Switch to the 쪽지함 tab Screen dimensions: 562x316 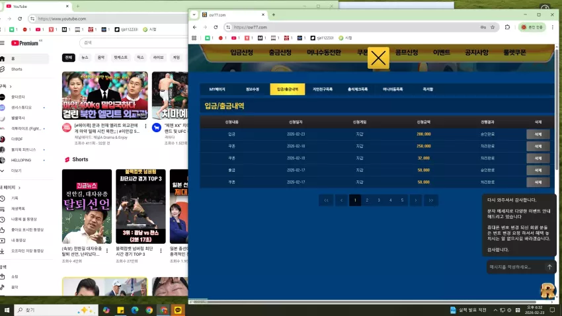[428, 89]
